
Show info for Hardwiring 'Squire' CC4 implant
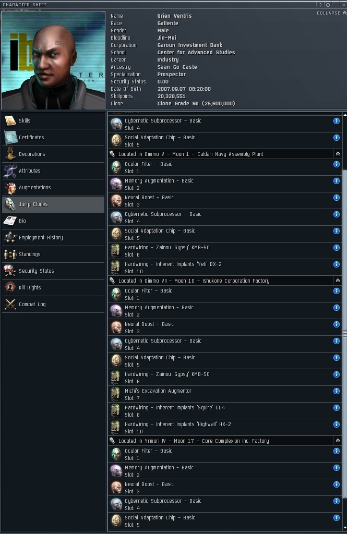336,408
